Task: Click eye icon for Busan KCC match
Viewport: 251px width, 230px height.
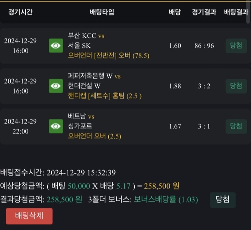Action: [x=55, y=46]
